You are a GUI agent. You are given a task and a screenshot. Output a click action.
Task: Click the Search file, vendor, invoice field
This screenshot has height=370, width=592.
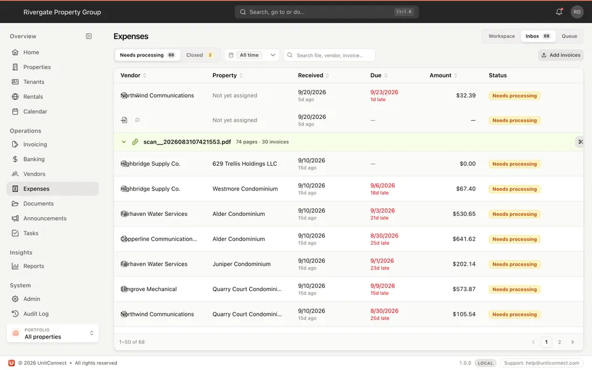(329, 55)
